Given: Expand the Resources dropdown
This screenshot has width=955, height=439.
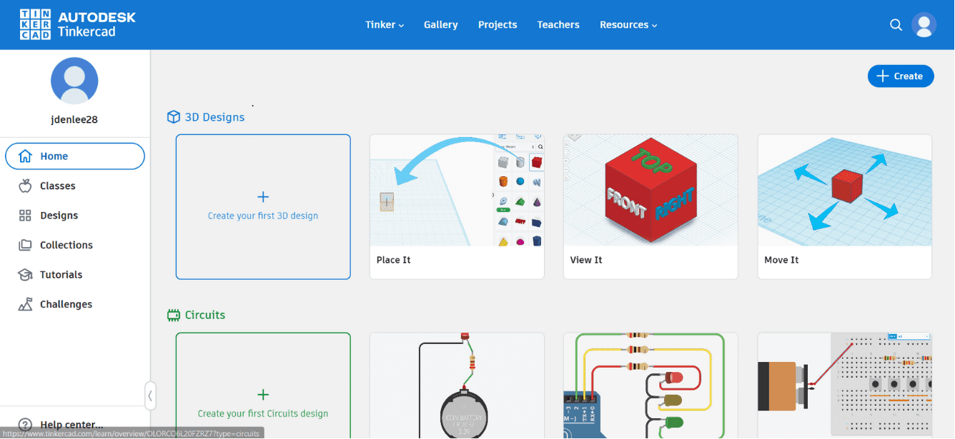Looking at the screenshot, I should [x=627, y=24].
